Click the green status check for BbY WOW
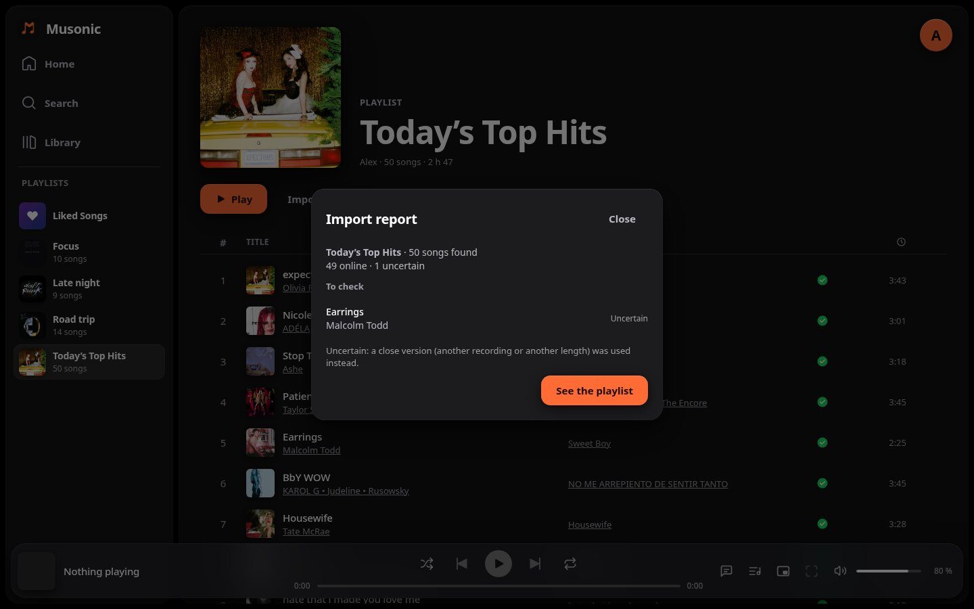Screen dimensions: 974x609 pos(822,483)
